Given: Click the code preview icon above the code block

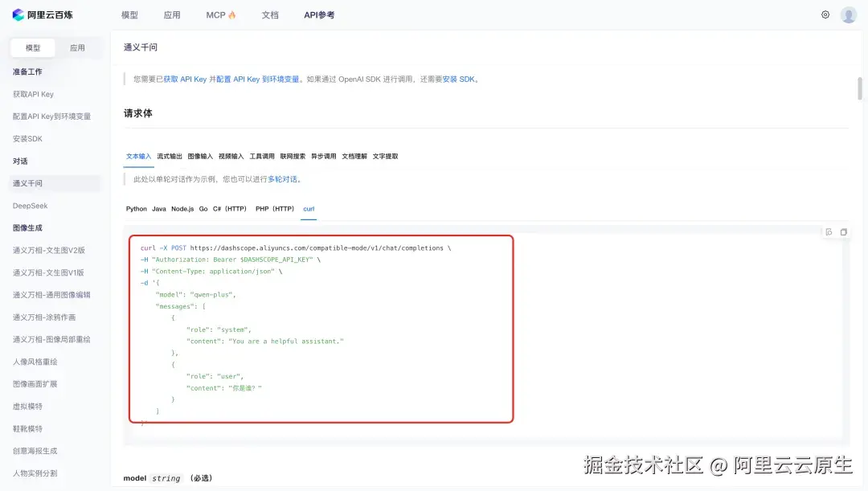Looking at the screenshot, I should 829,231.
